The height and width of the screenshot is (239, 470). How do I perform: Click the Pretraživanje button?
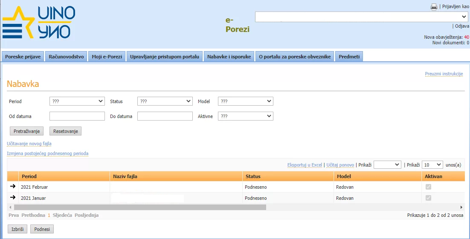pos(27,131)
